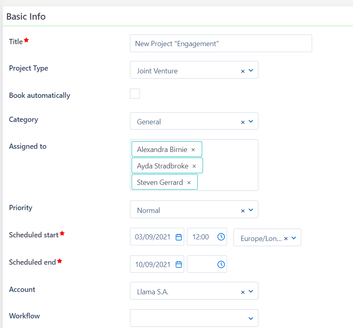Clear the General category selection
Screen dimensions: 353x328
pyautogui.click(x=242, y=121)
